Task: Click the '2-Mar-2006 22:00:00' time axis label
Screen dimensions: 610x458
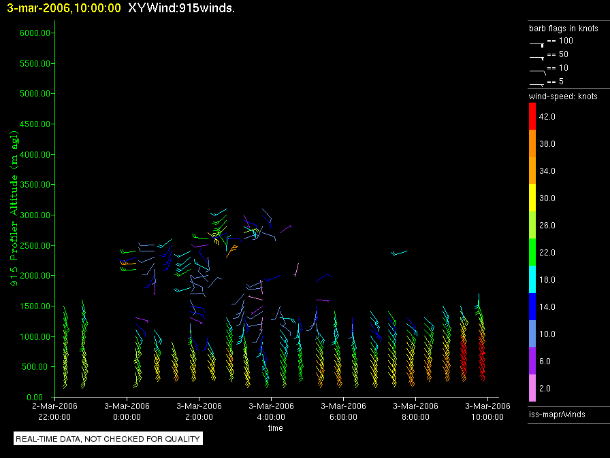Action: (x=54, y=411)
